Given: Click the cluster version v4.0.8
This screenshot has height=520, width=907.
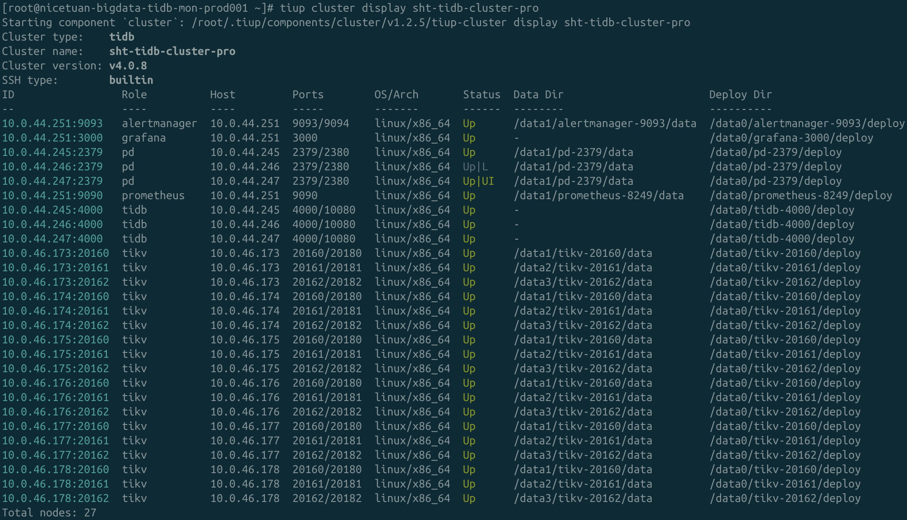Looking at the screenshot, I should click(x=128, y=66).
